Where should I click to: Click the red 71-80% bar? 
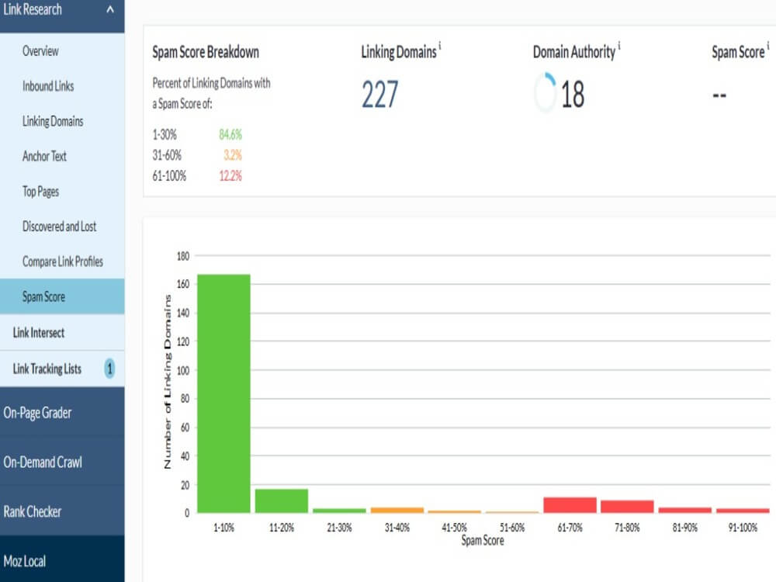coord(628,507)
